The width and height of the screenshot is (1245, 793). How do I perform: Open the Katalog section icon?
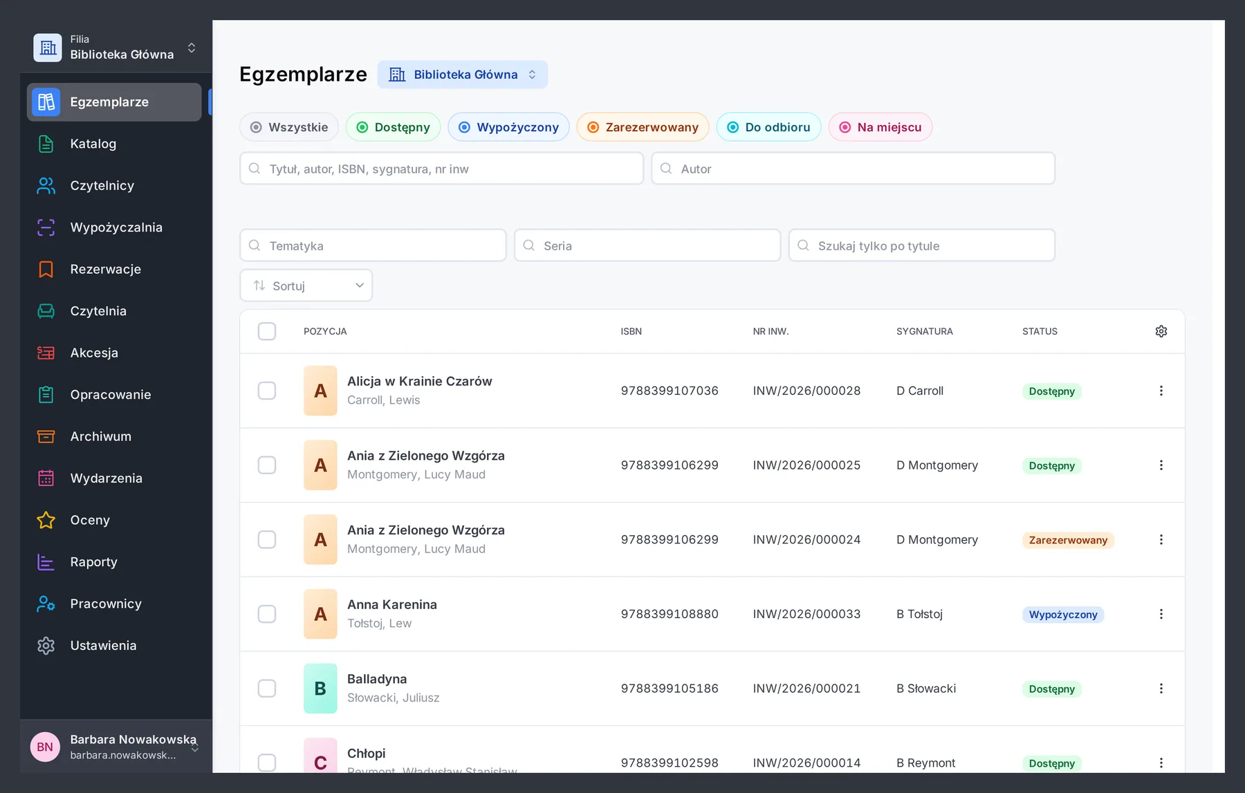pyautogui.click(x=46, y=144)
